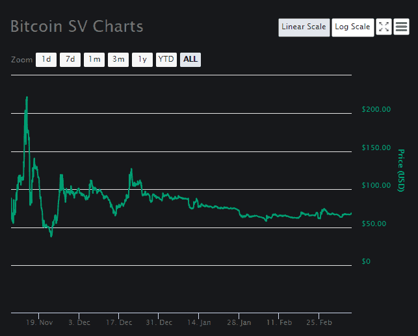Set zoom range to 7d
Image resolution: width=418 pixels, height=336 pixels.
(x=70, y=59)
